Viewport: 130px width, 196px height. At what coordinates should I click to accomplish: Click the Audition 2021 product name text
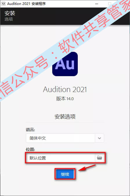pos(65,89)
